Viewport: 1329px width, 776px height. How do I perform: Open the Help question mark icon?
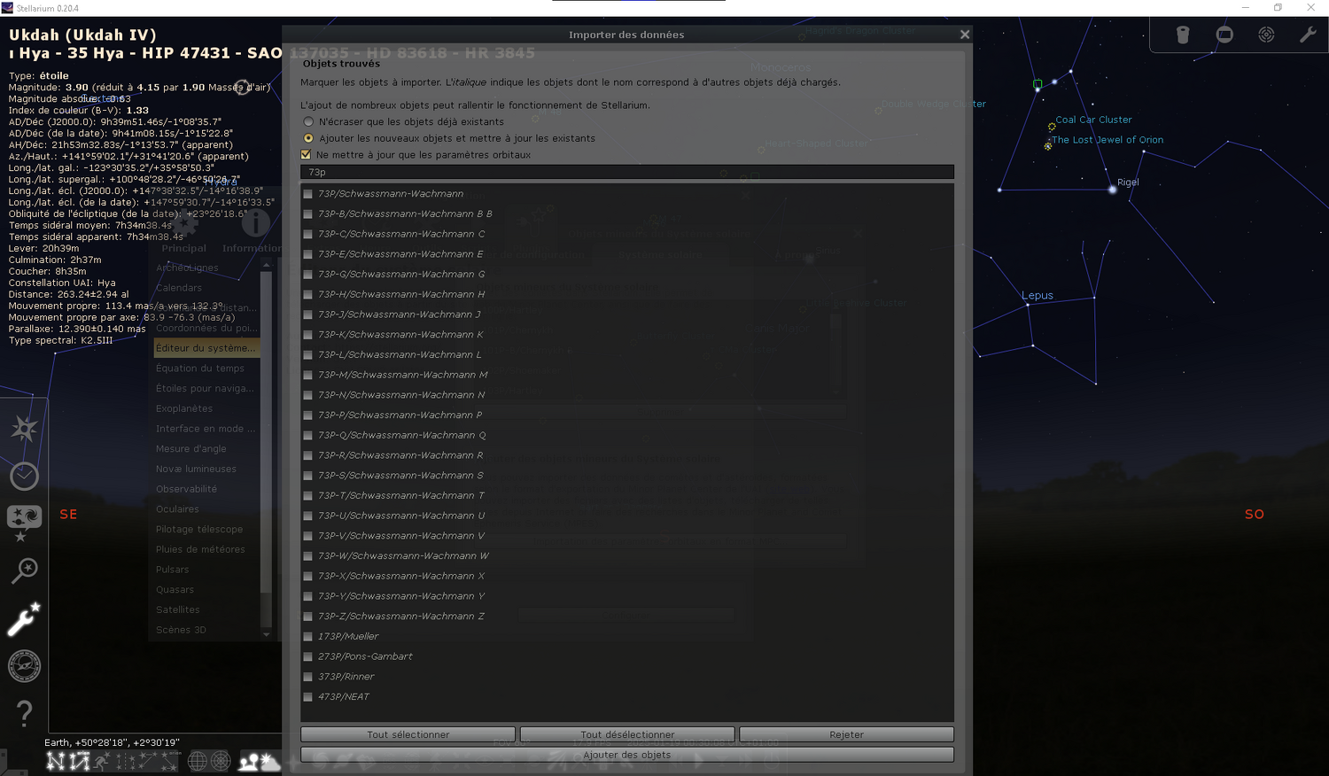(x=24, y=714)
